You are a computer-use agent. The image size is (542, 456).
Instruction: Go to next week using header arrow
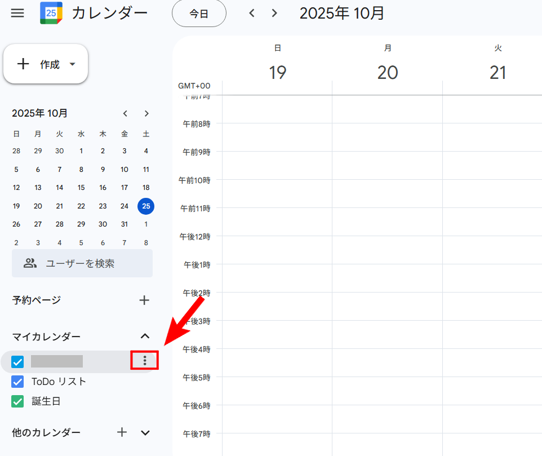pos(274,13)
